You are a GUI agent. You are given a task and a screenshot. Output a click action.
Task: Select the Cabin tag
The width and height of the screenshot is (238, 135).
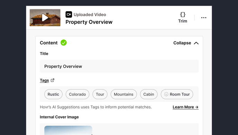coord(149,94)
